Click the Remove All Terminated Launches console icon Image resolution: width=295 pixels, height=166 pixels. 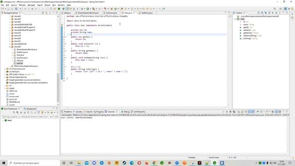coord(234,112)
